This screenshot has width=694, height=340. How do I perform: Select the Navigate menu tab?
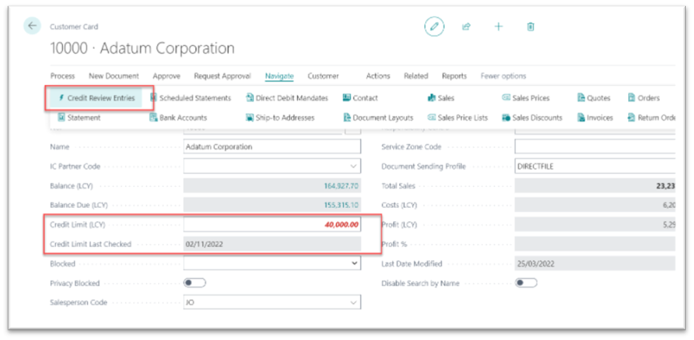[279, 76]
